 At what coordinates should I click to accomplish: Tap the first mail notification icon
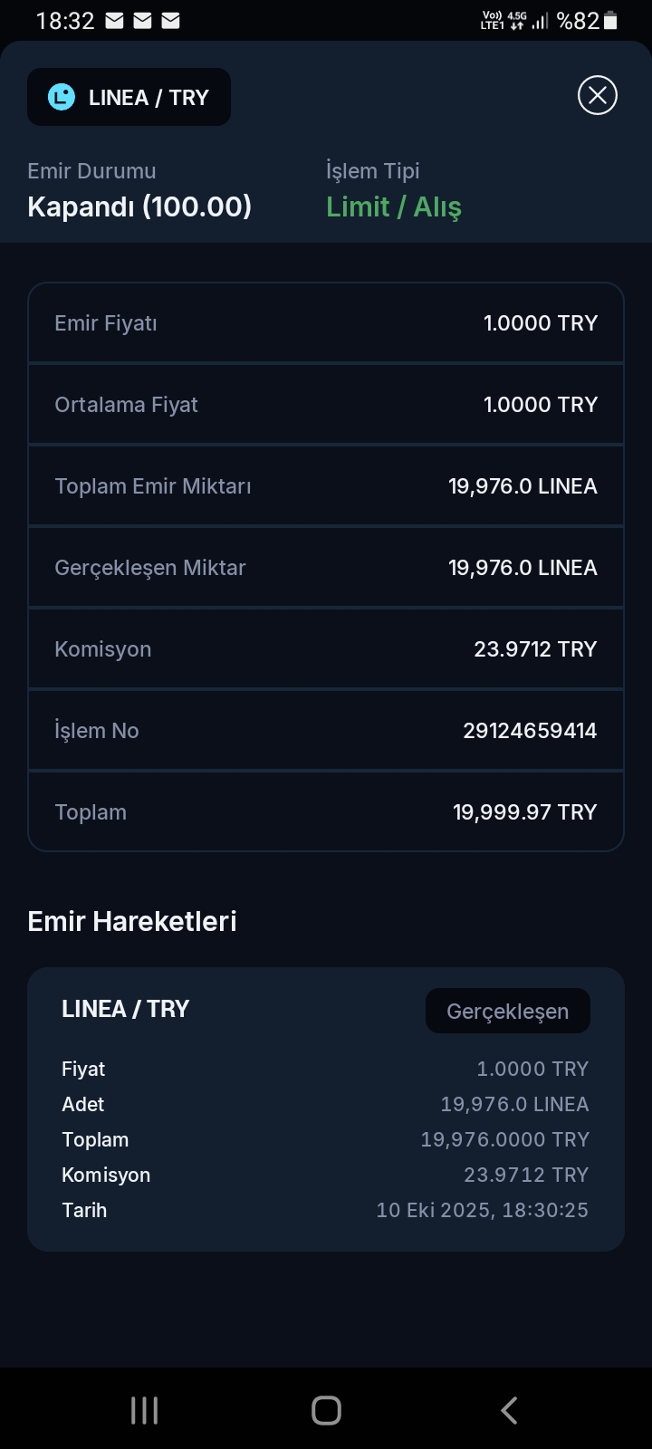(114, 20)
